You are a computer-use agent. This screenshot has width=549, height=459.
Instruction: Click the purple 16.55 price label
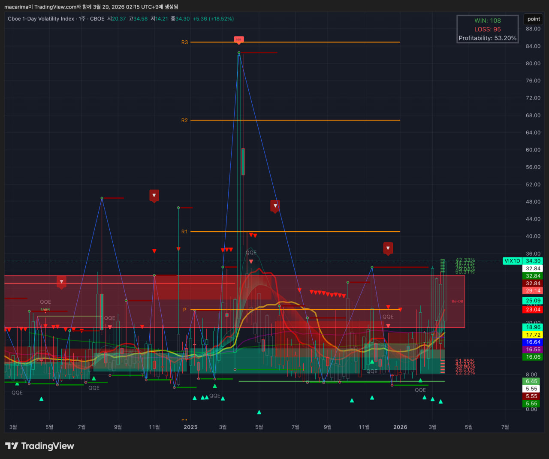pos(533,350)
